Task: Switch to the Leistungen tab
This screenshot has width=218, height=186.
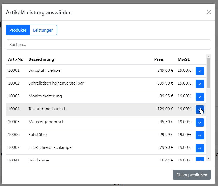Action: click(x=43, y=30)
